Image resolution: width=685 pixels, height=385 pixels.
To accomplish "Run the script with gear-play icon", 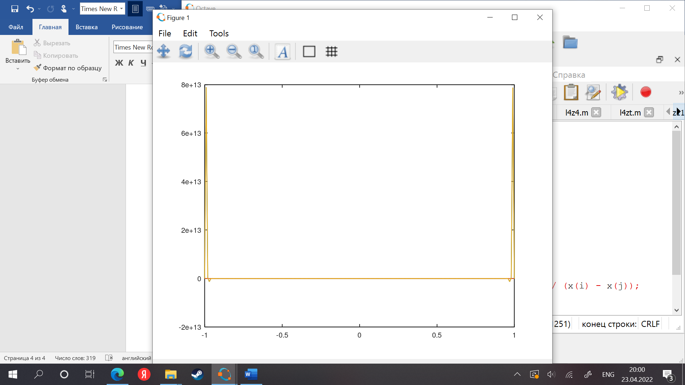I will (619, 92).
